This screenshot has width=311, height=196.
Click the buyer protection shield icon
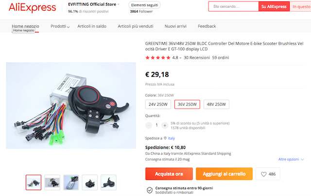coord(150,190)
